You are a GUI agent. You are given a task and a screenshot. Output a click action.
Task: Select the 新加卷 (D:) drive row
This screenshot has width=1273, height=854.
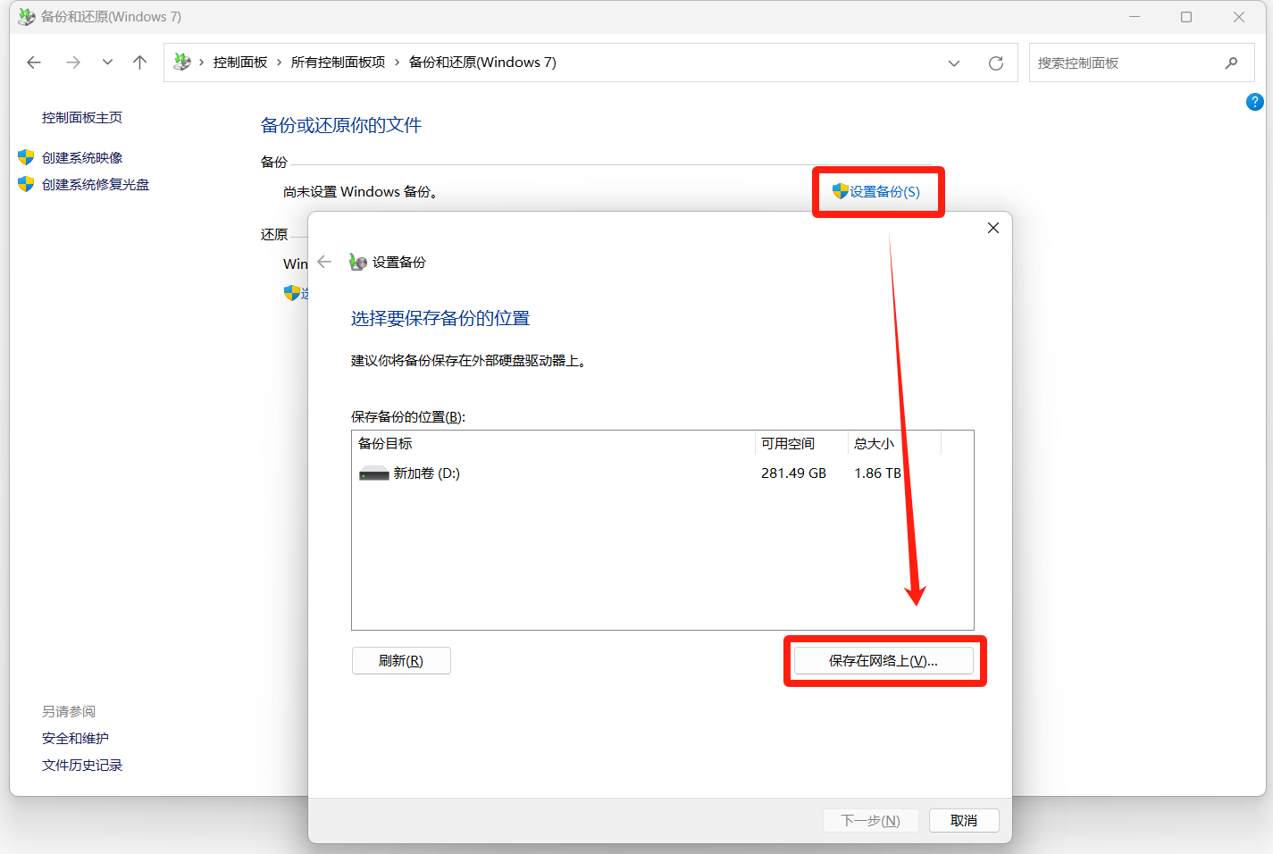pos(427,473)
